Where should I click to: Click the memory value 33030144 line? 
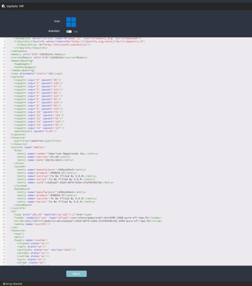[x=38, y=55]
